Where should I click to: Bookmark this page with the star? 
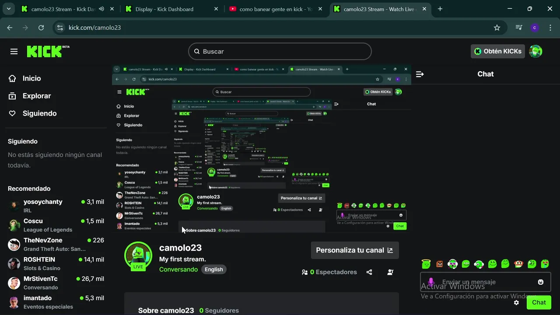point(497,28)
